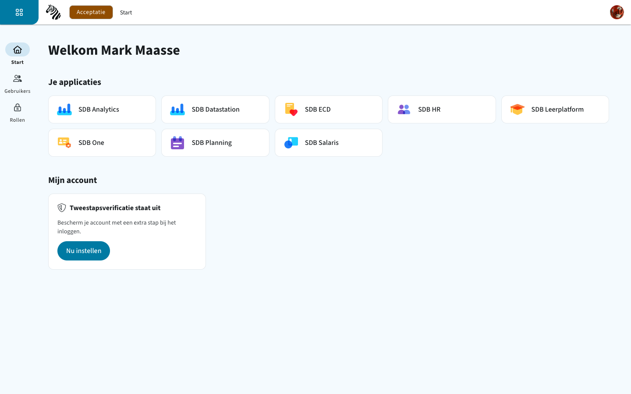This screenshot has width=631, height=394.
Task: Click Nu instellen button
Action: click(84, 251)
